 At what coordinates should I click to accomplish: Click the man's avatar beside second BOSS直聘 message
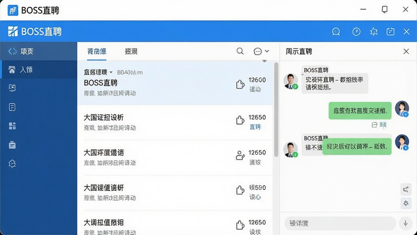point(290,150)
